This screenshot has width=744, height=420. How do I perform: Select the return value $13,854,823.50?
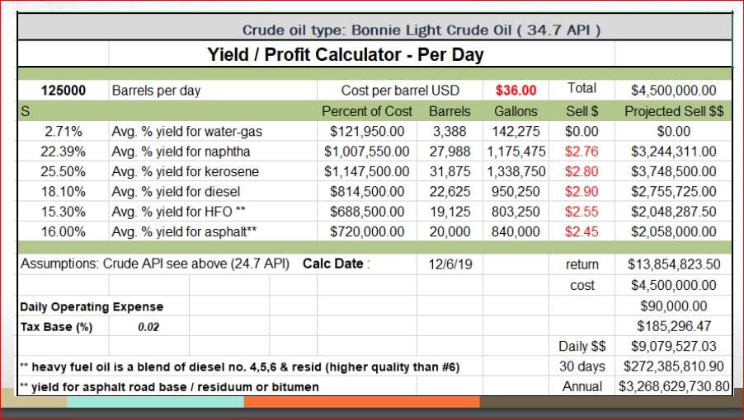point(674,265)
